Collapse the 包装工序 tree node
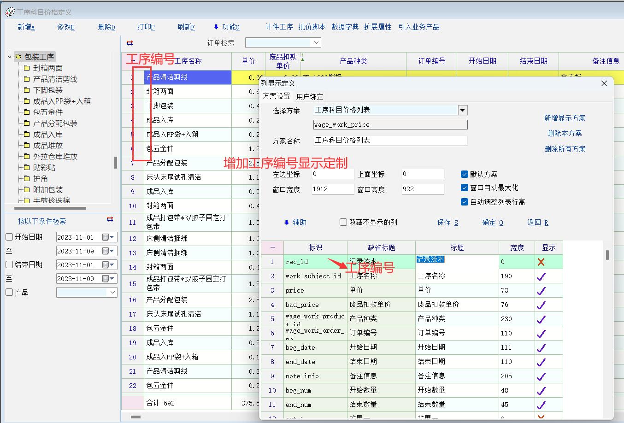This screenshot has width=624, height=423. [x=9, y=57]
